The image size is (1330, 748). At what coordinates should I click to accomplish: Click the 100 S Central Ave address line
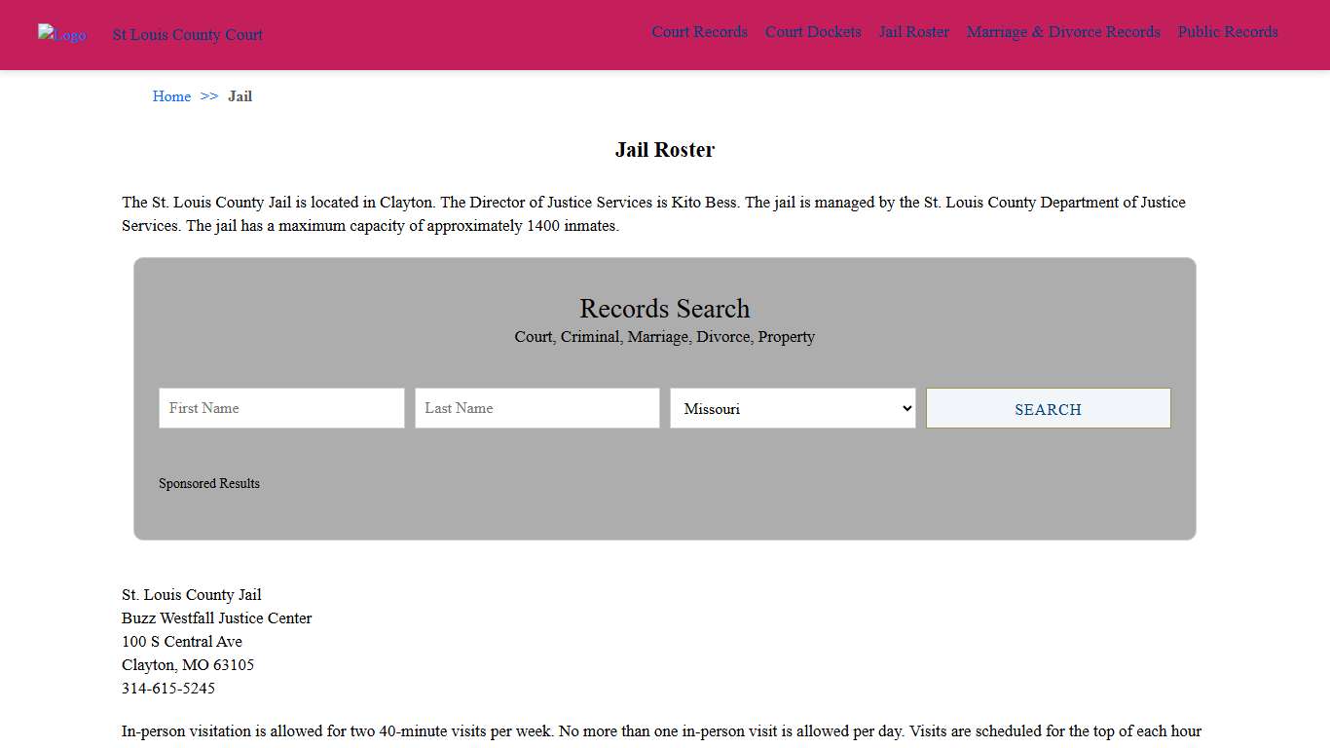coord(182,642)
